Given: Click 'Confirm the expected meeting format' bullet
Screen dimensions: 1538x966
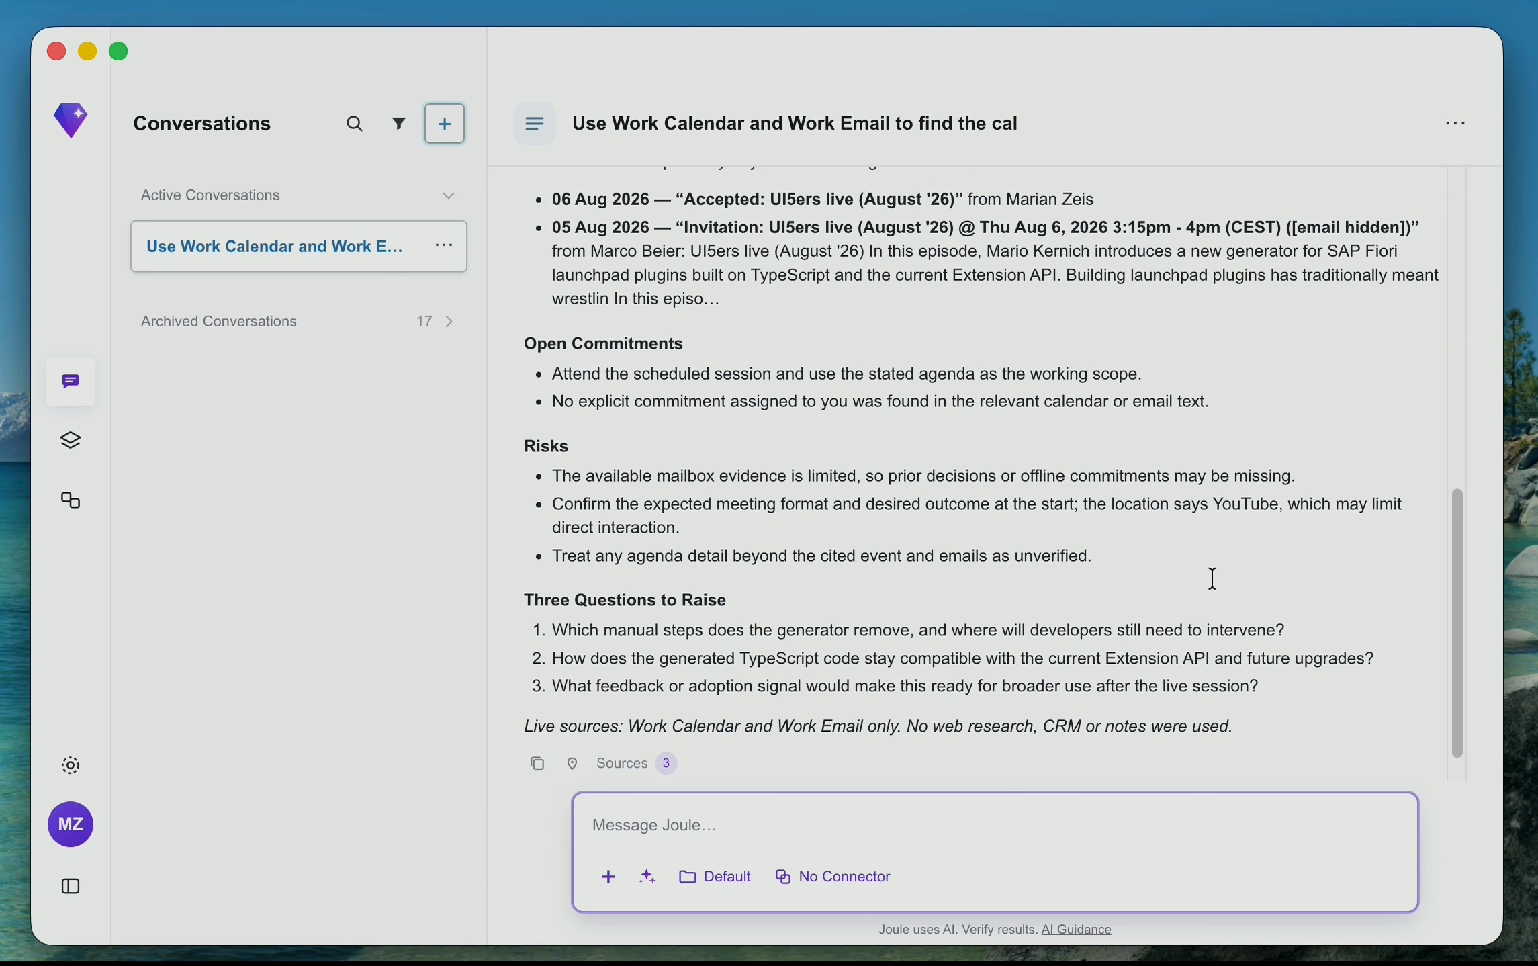Looking at the screenshot, I should tap(977, 516).
